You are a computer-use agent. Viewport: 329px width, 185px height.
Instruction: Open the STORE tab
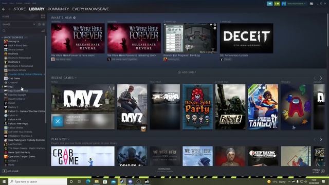coord(20,9)
